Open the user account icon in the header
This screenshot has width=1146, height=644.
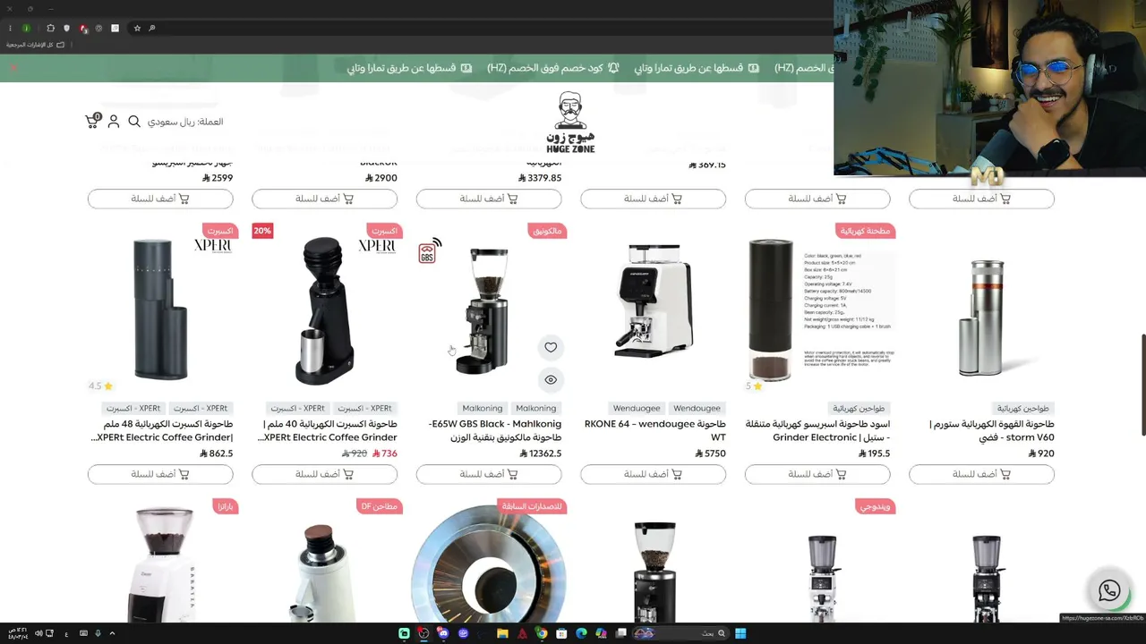114,122
